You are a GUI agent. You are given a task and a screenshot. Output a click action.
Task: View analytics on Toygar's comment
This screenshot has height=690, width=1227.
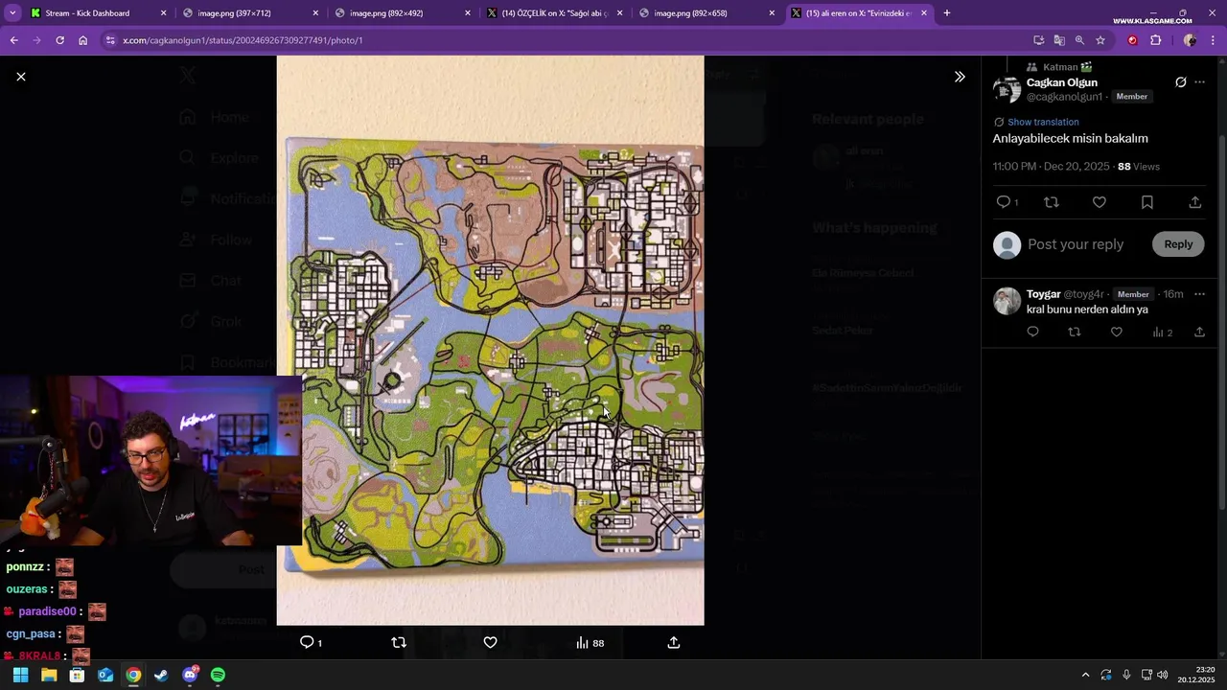1162,333
